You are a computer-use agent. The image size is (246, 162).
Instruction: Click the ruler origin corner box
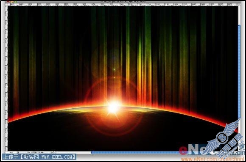[x=6, y=5]
